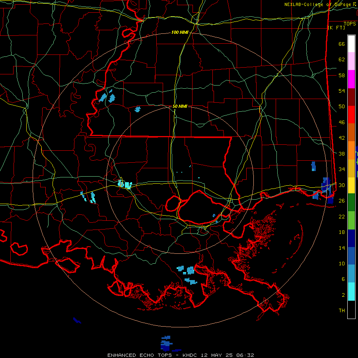Viewport: 358px width, 358px height.
Task: Click the 100 NMI range ring label
Action: pos(180,33)
